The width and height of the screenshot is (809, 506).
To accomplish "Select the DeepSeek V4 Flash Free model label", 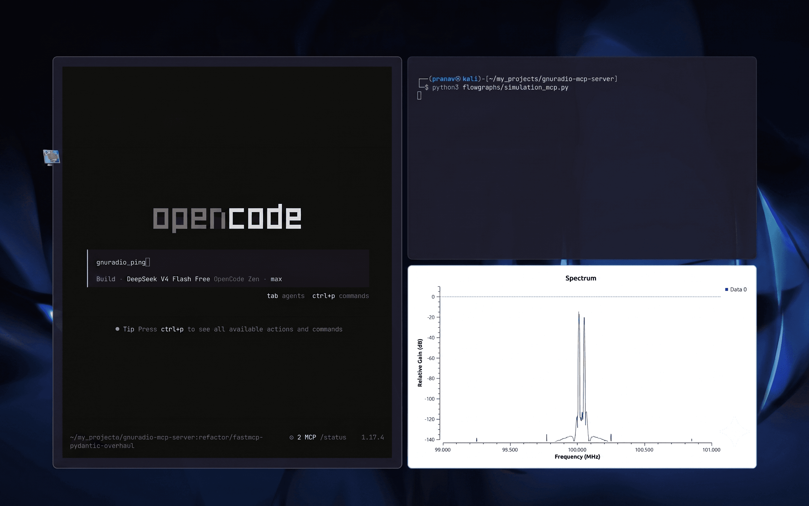I will [x=168, y=279].
